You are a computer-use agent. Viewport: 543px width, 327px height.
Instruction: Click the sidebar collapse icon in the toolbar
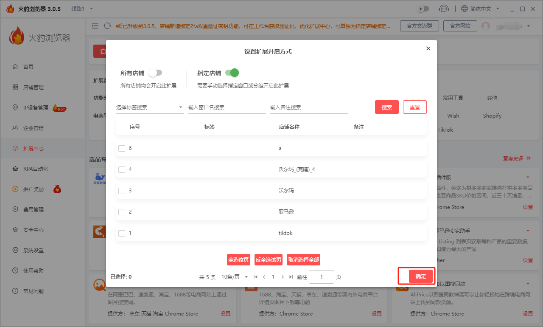coord(95,25)
